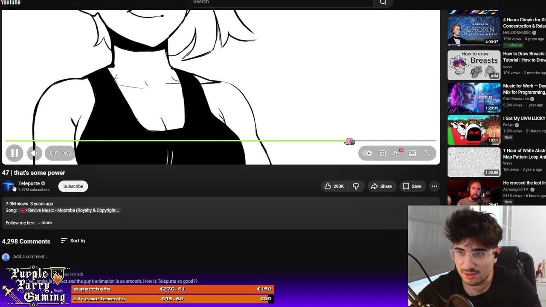Switch to theater mode icon
Viewport: 546px width, 307px height.
pos(412,153)
